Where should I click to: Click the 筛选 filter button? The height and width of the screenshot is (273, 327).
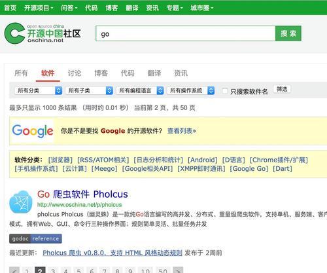[282, 89]
